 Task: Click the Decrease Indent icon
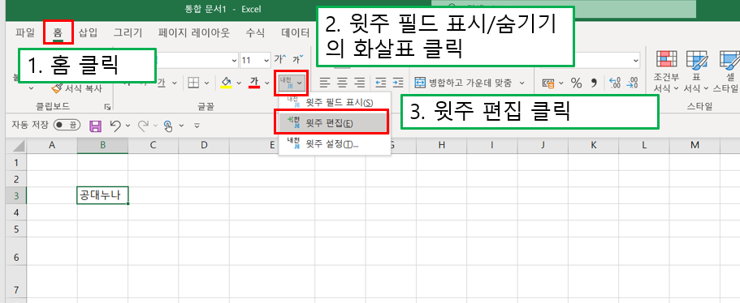[x=380, y=83]
